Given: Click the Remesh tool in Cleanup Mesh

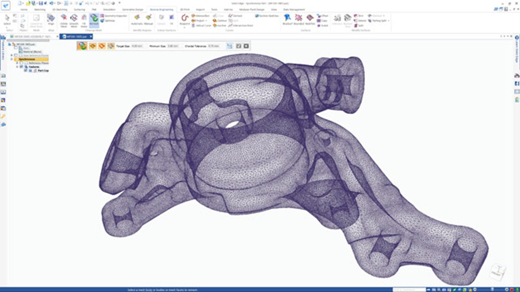Looking at the screenshot, I should (94, 20).
